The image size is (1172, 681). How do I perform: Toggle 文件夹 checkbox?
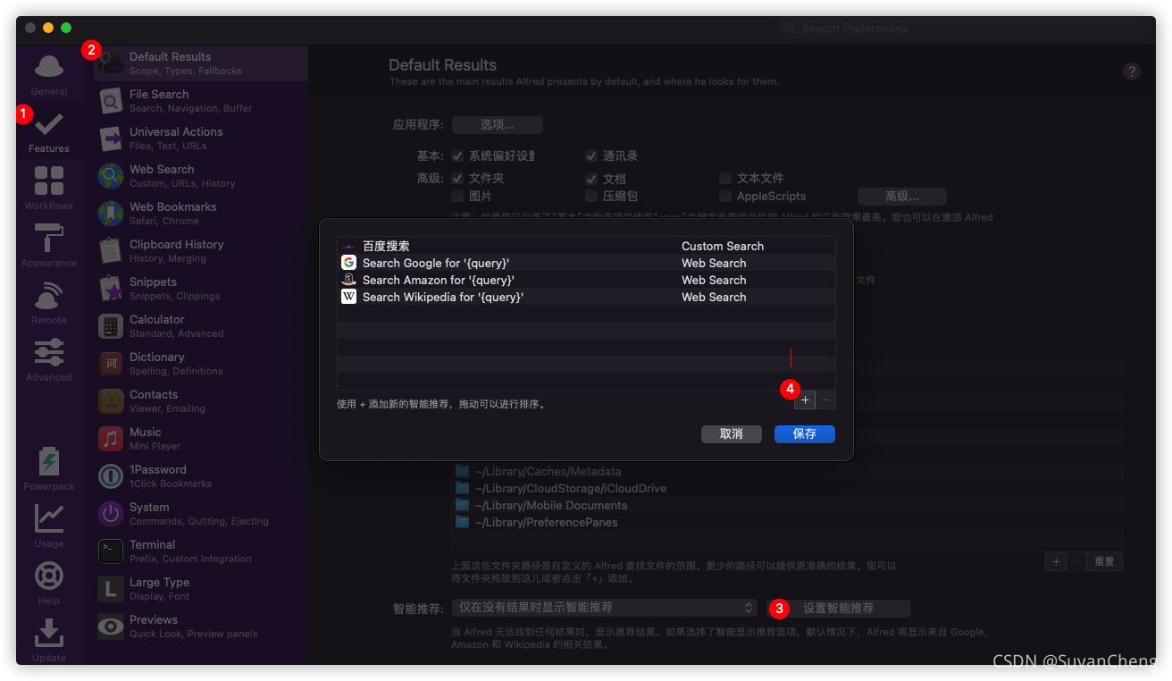(457, 178)
